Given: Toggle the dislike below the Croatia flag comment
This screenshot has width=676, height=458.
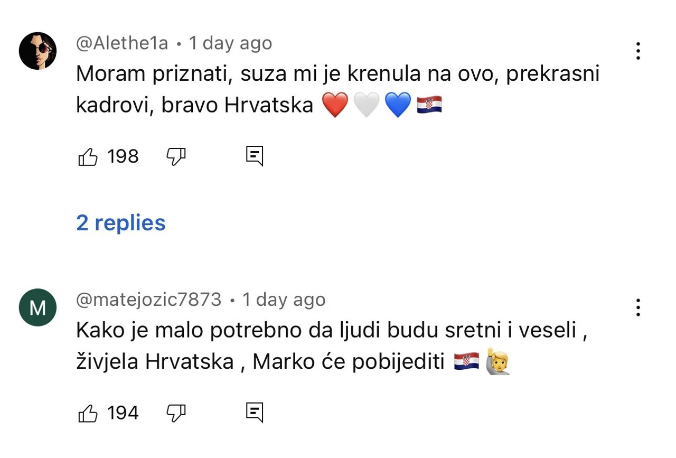Looking at the screenshot, I should coord(176,156).
